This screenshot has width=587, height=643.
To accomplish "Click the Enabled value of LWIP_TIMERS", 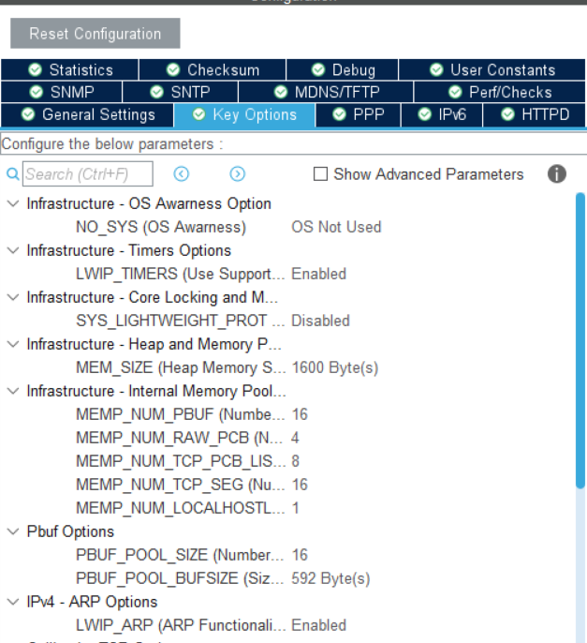I will [318, 274].
